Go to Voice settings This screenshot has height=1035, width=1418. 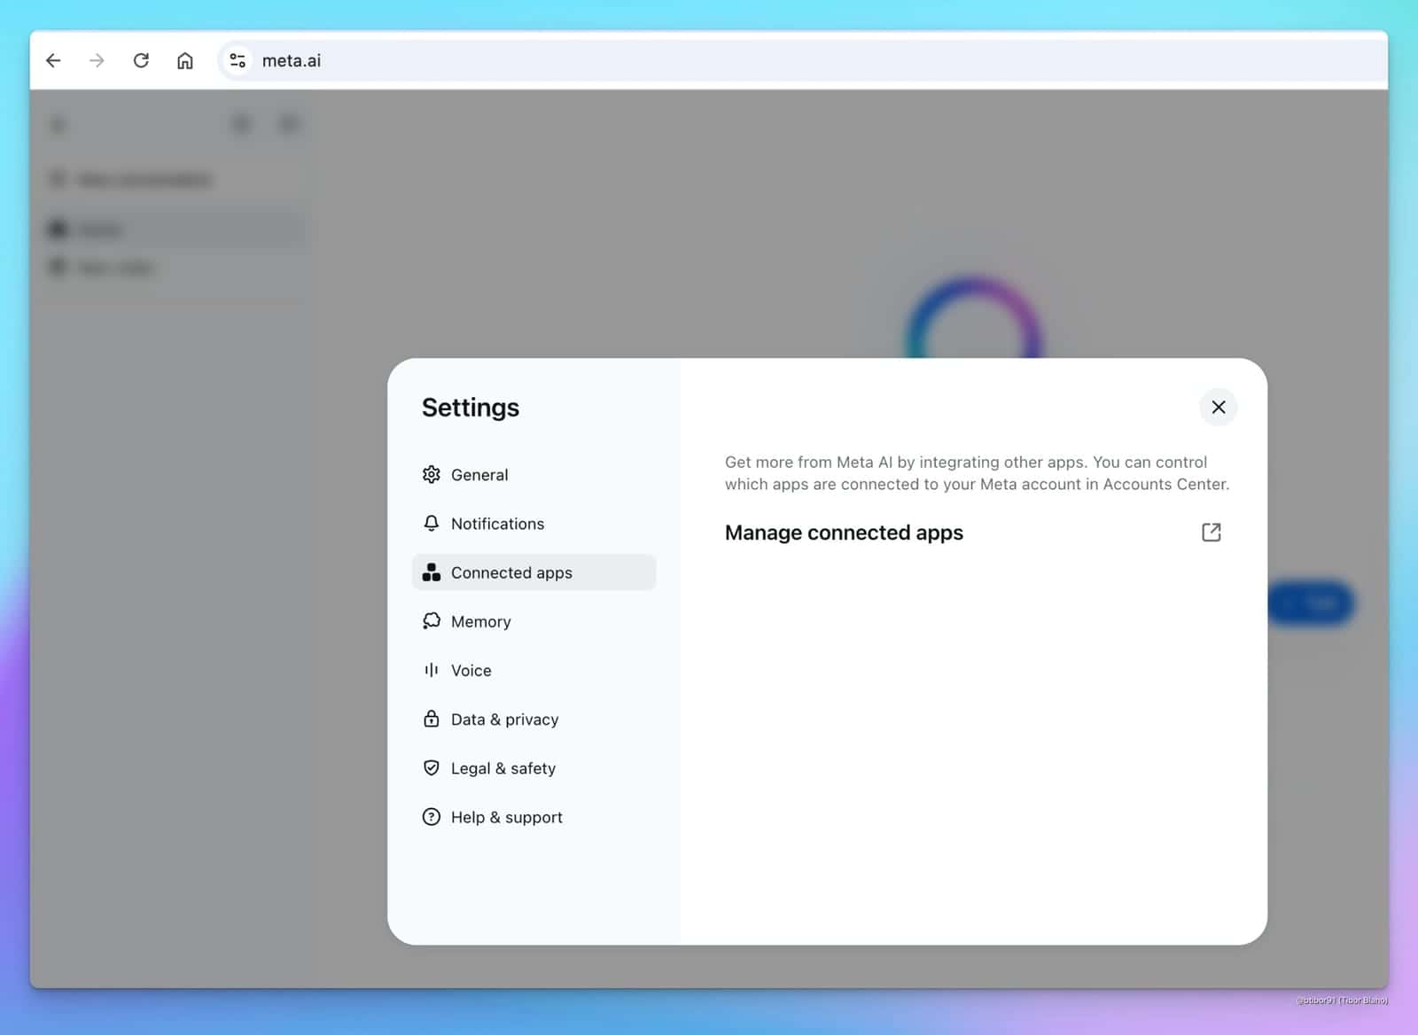[x=471, y=670]
